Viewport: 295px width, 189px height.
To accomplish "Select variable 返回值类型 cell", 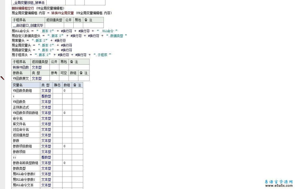I will pos(26,135).
